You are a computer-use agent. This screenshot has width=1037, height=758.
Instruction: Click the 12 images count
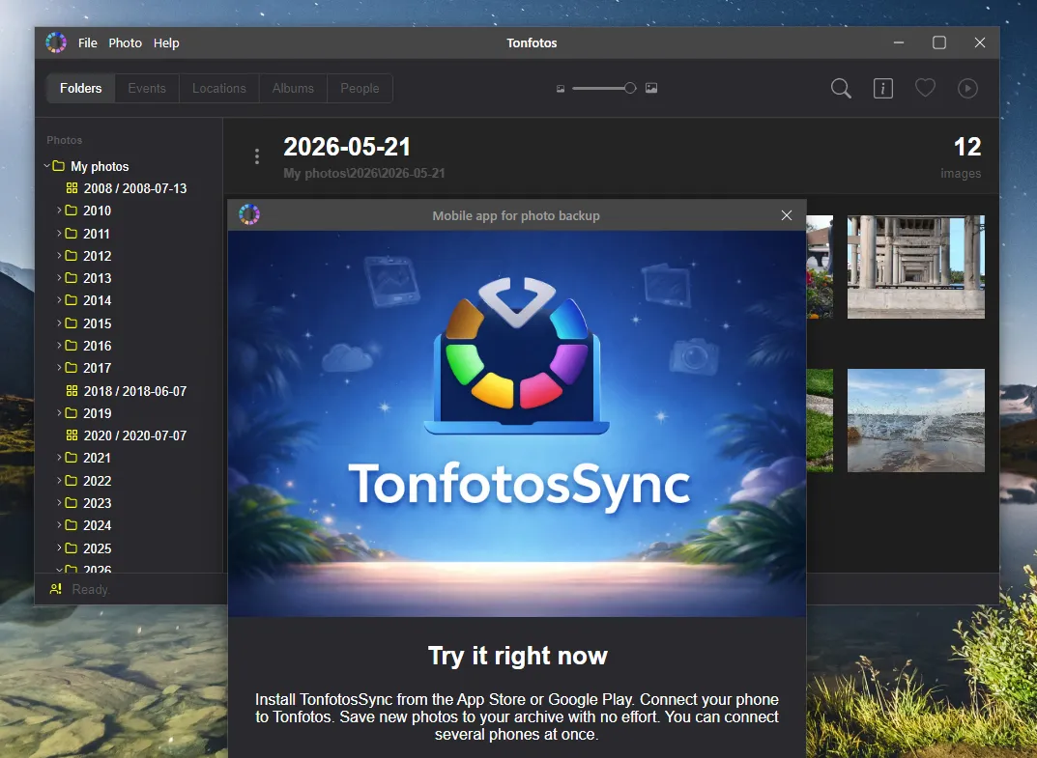point(966,147)
